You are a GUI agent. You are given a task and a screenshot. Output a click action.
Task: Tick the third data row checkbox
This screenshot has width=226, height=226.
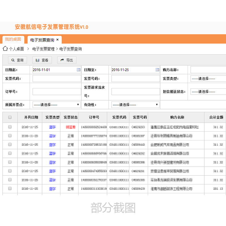pyautogui.click(x=10, y=144)
